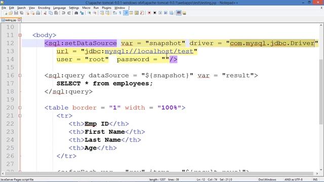The height and width of the screenshot is (182, 324).
Task: Open Find with the binoculars icon
Action: click(x=76, y=13)
